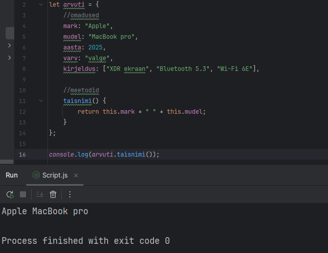The height and width of the screenshot is (253, 328).
Task: Fold the taisnimi method on line 11
Action: 41,101
